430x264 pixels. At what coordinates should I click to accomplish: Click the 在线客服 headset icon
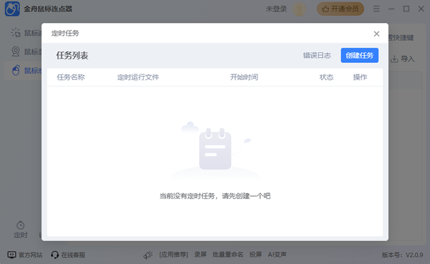55,255
